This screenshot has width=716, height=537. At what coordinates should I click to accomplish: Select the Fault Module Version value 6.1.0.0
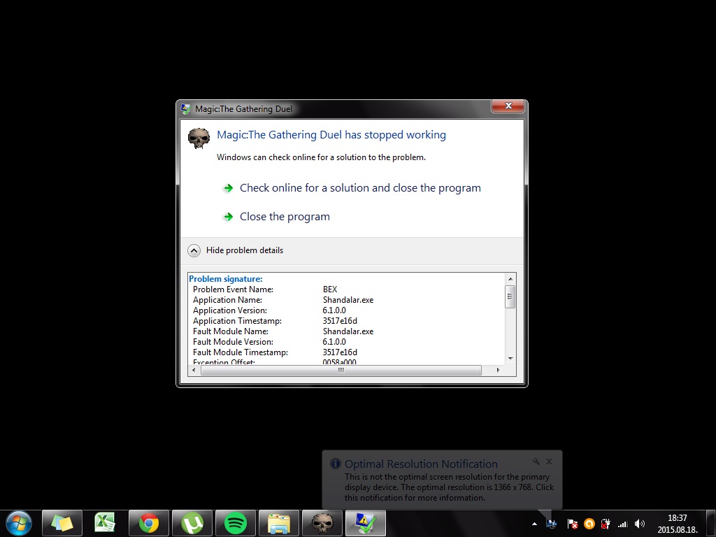[x=334, y=342]
